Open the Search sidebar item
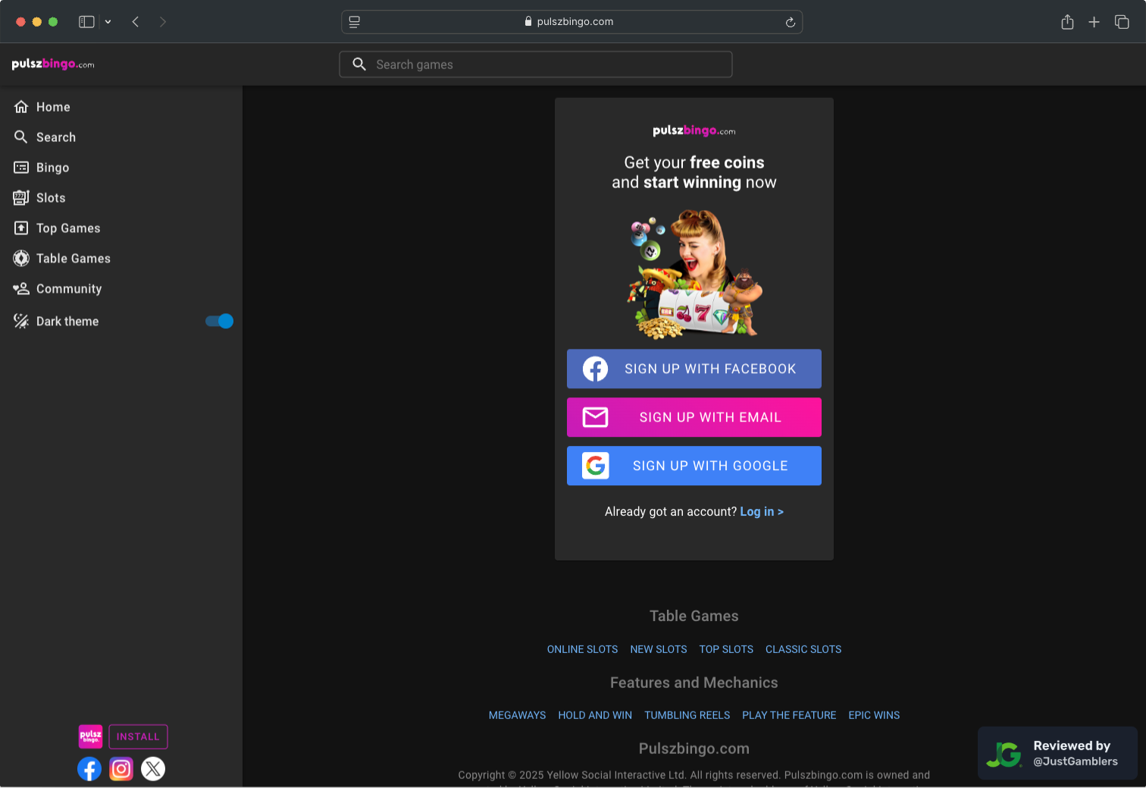Screen dimensions: 1146x788 (x=121, y=137)
